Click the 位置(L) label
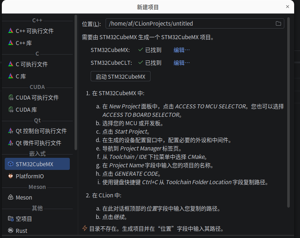Screen dimensions: 300x238 pyautogui.click(x=91, y=24)
